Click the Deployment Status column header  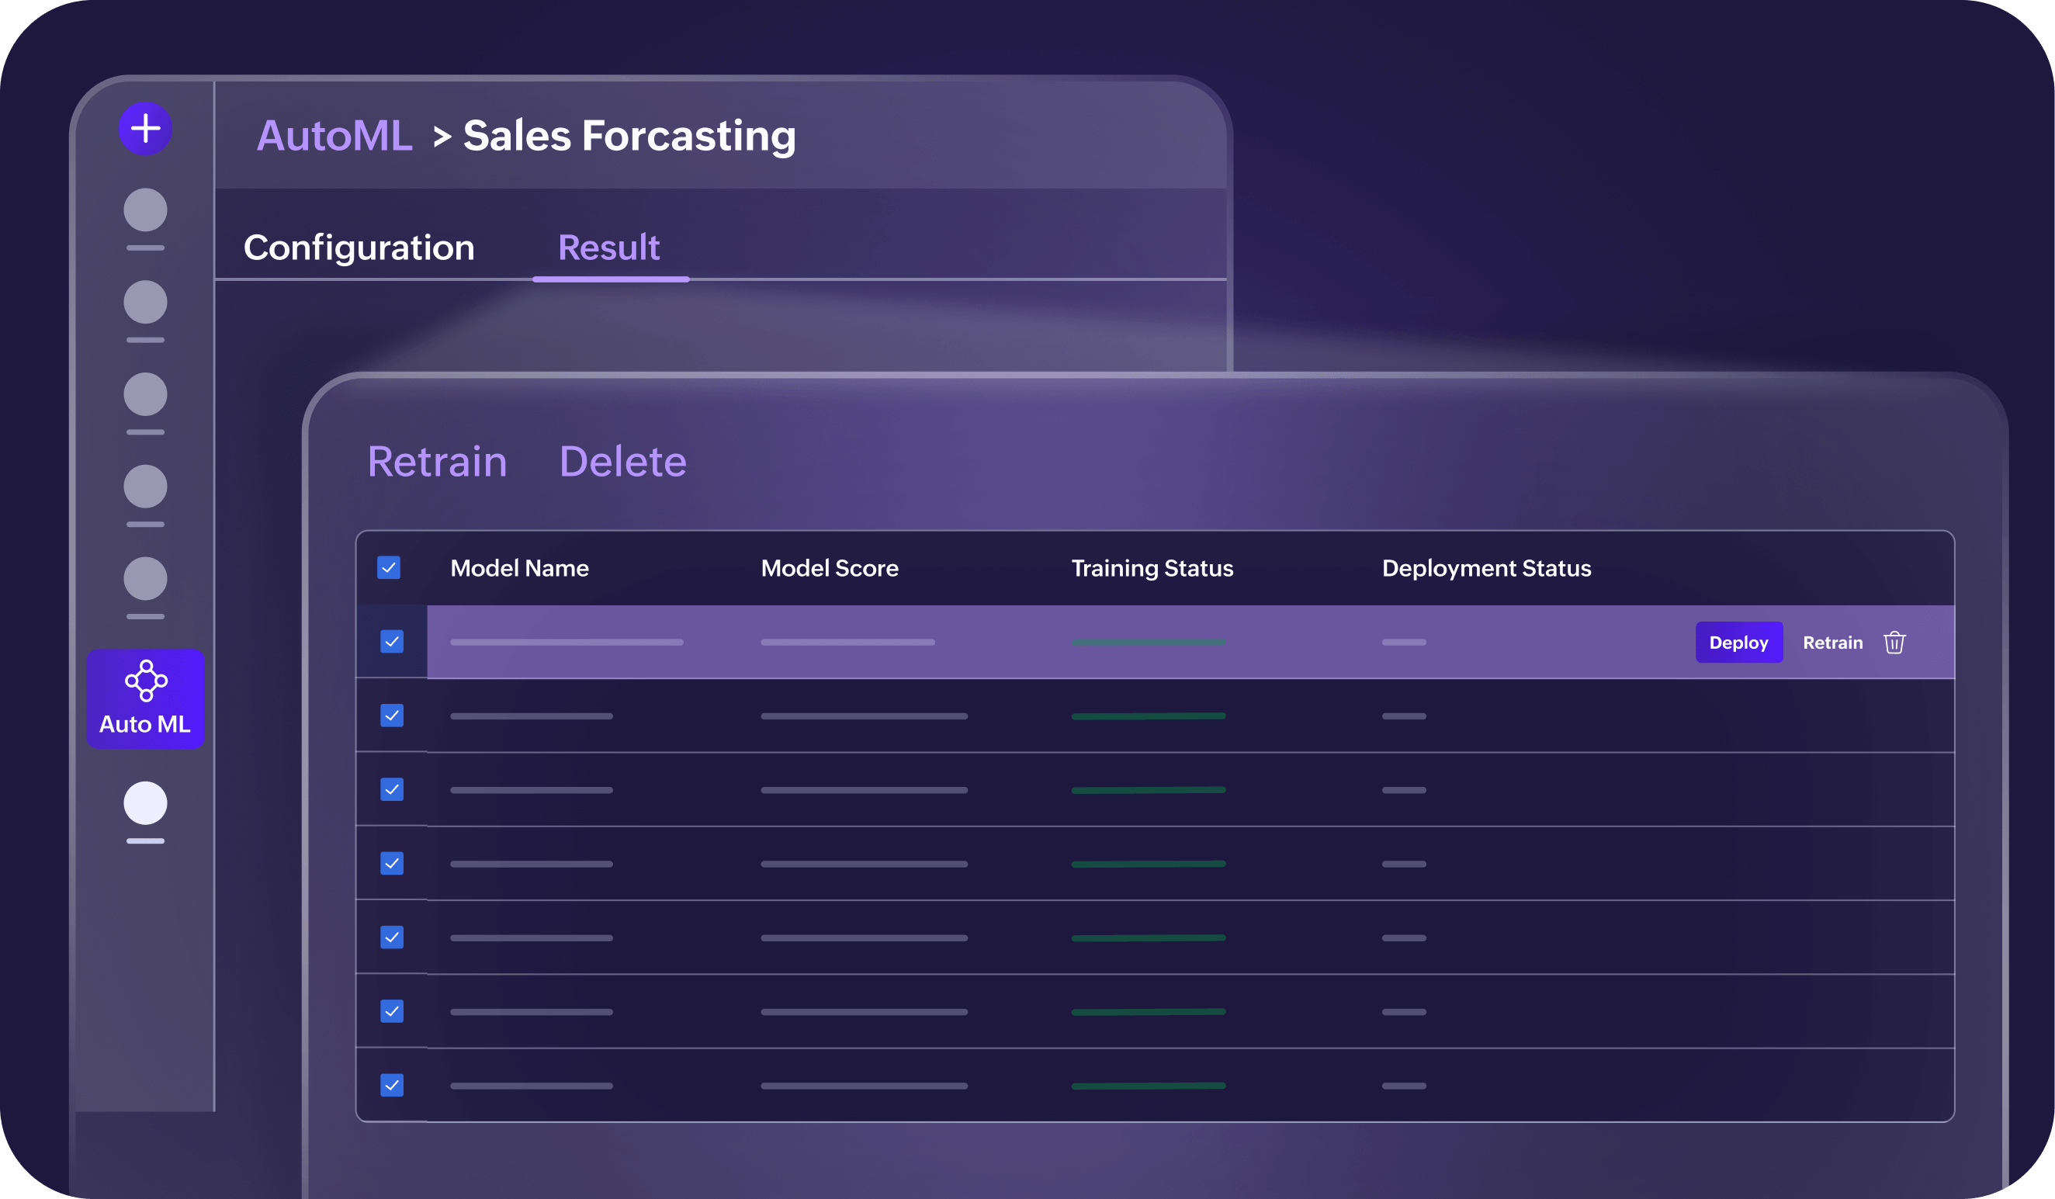point(1487,569)
